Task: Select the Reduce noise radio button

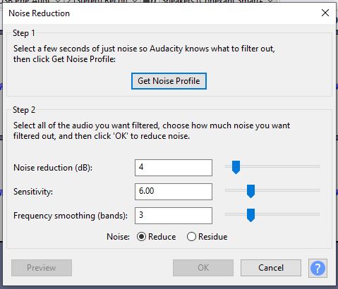Action: click(141, 237)
